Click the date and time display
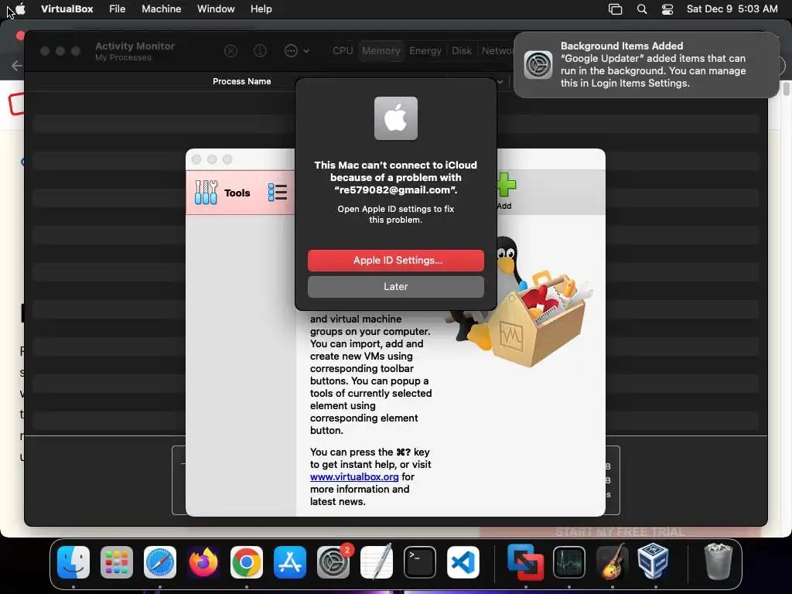The height and width of the screenshot is (594, 792). [x=732, y=9]
